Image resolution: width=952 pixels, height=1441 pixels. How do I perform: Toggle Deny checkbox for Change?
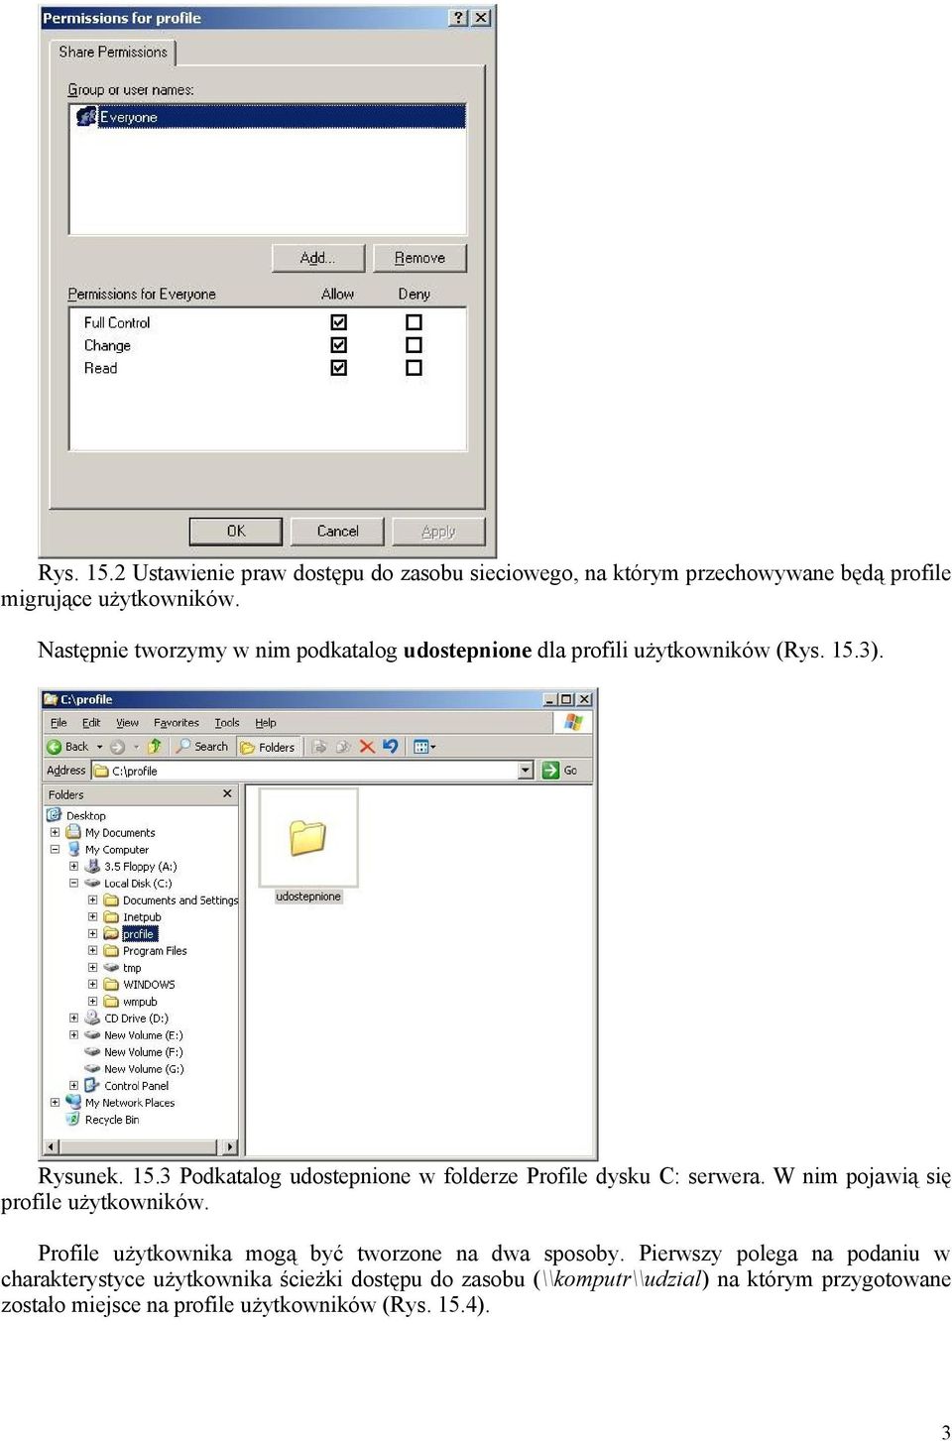coord(415,345)
